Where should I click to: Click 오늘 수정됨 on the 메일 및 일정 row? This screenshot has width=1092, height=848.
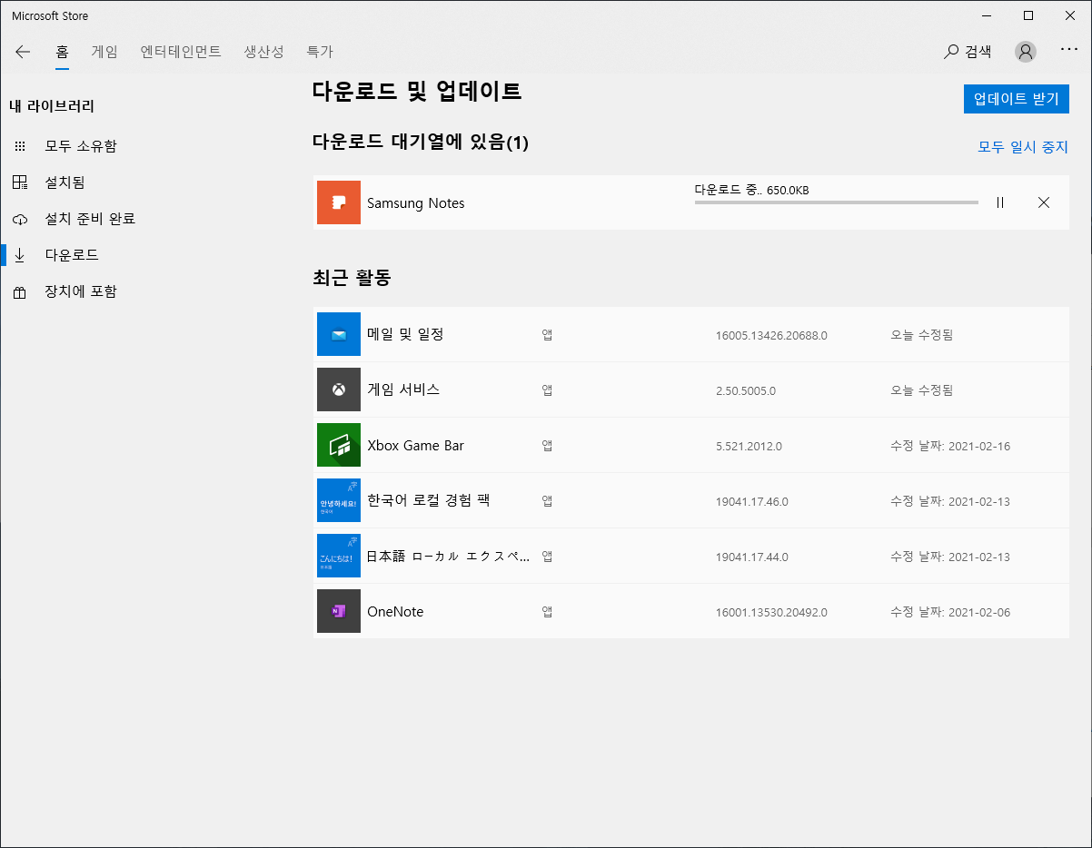(922, 335)
